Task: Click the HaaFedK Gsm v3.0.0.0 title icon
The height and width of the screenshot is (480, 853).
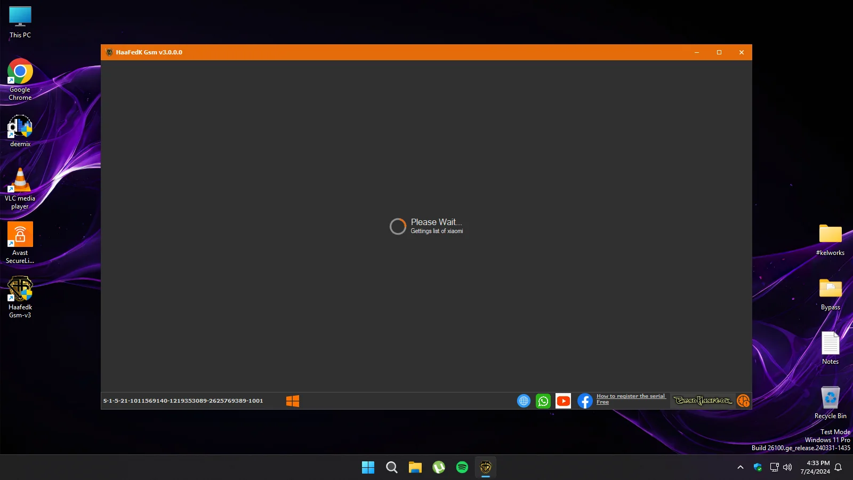Action: click(109, 52)
